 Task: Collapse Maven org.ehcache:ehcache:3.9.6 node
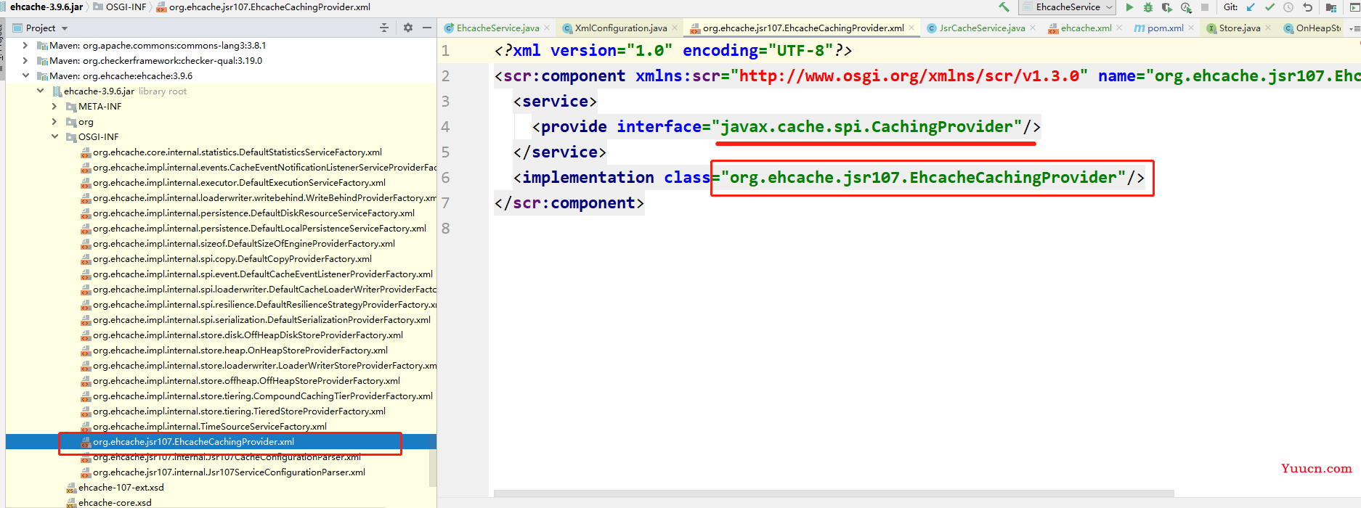pyautogui.click(x=25, y=75)
